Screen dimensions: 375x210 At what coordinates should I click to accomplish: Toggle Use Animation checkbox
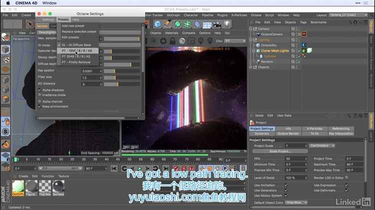coord(286,185)
